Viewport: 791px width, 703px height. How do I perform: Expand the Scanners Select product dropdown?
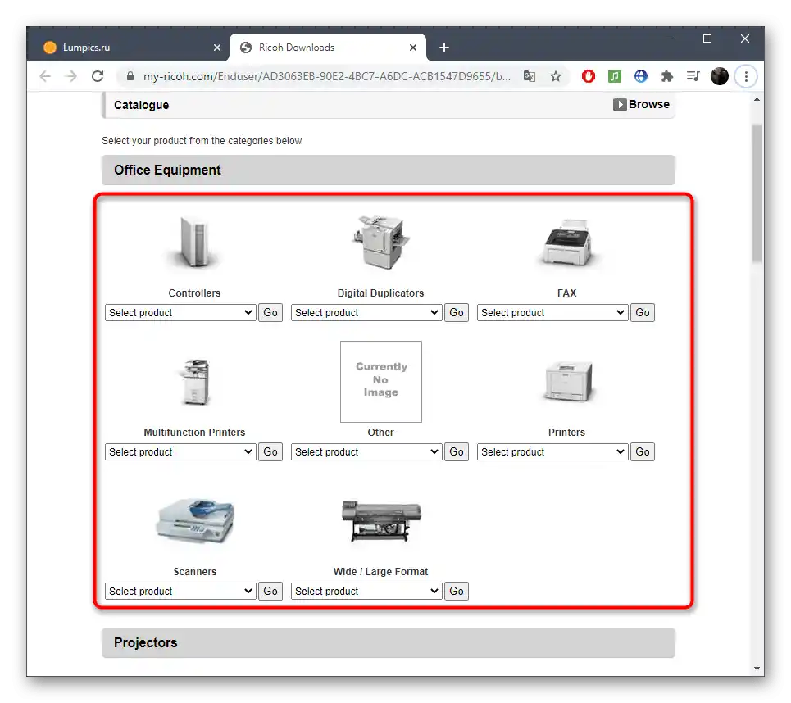click(x=180, y=591)
